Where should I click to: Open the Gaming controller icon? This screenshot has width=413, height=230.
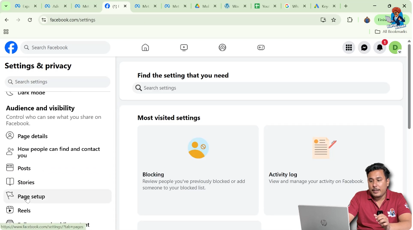[261, 48]
